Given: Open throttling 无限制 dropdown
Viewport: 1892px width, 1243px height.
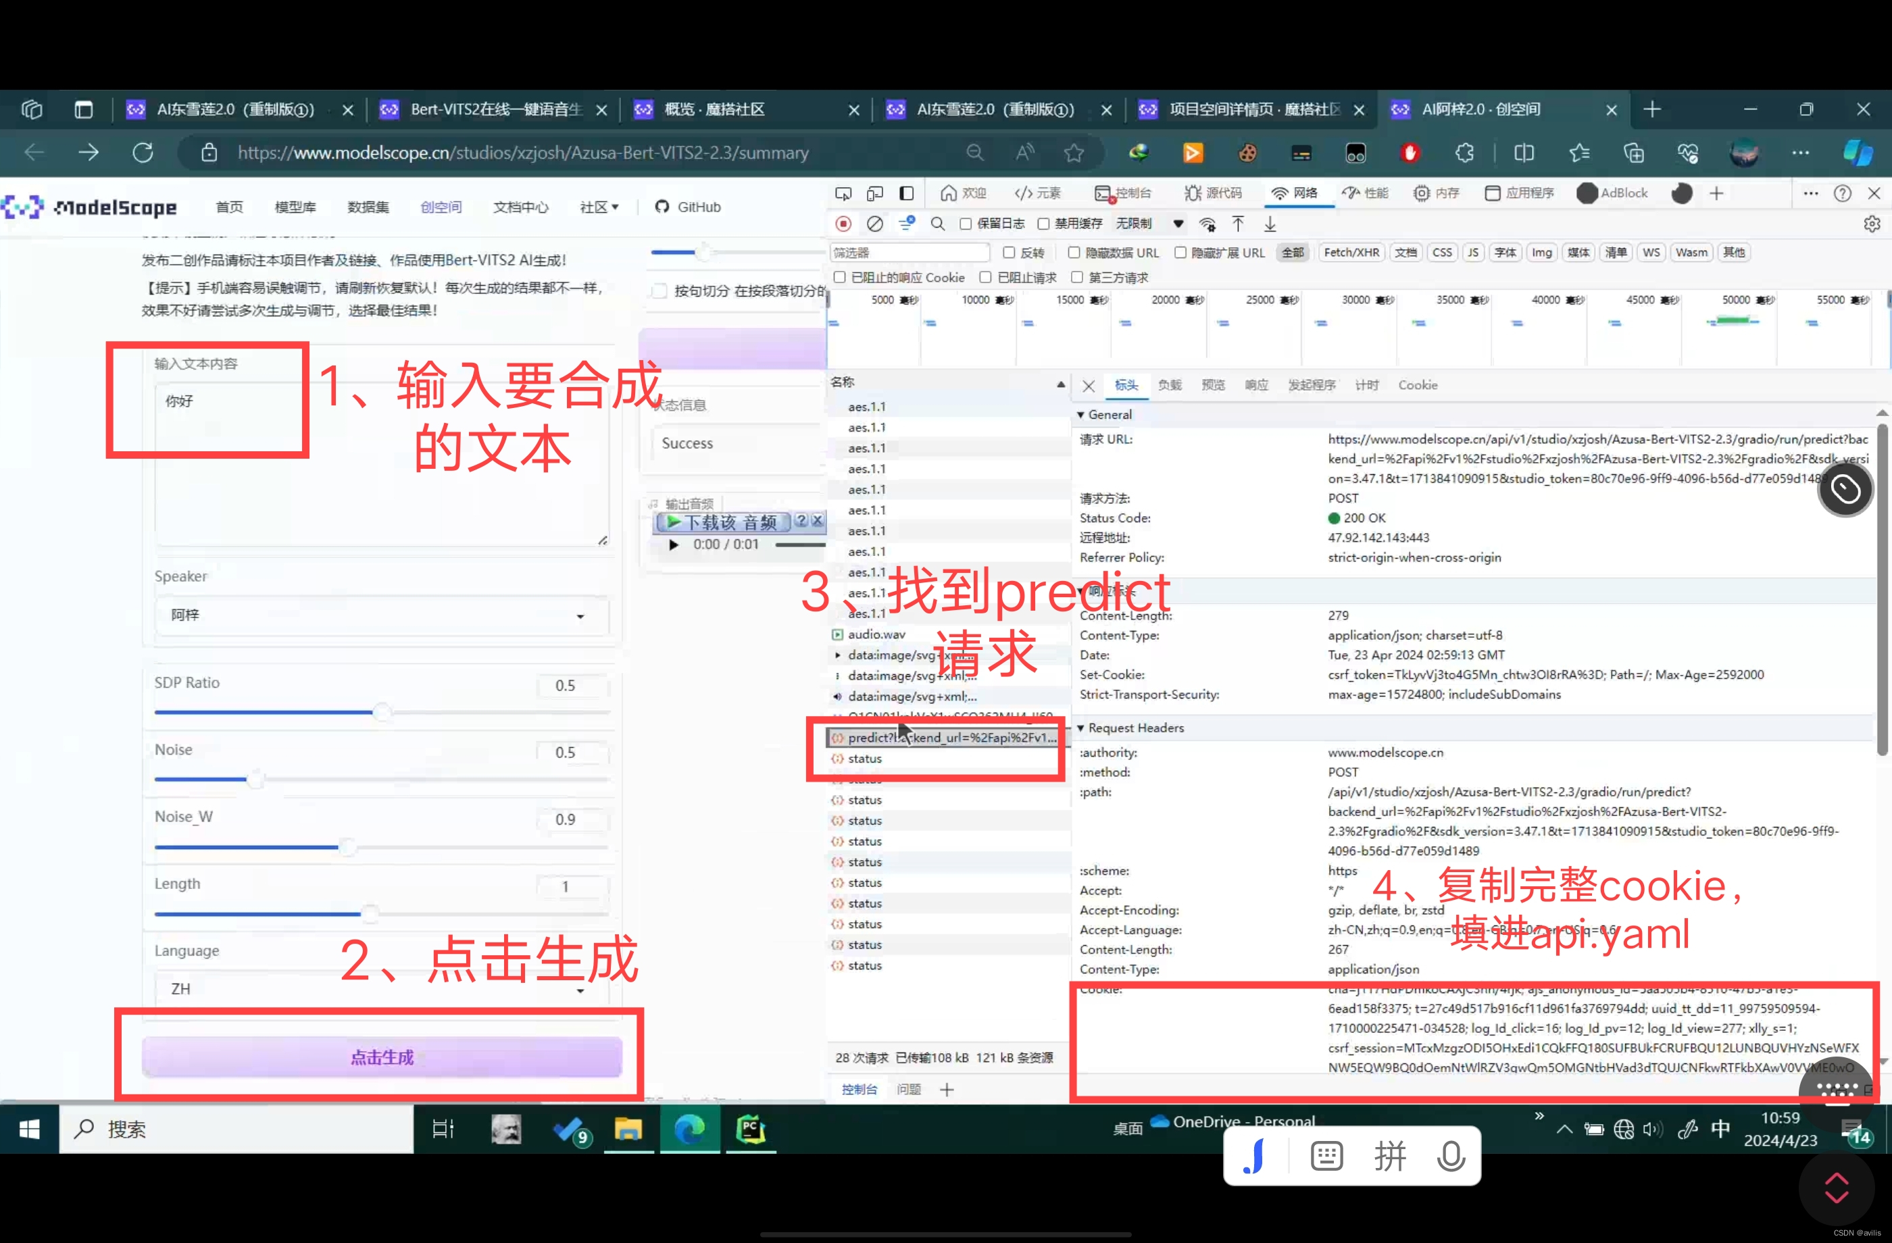Looking at the screenshot, I should pyautogui.click(x=1149, y=224).
